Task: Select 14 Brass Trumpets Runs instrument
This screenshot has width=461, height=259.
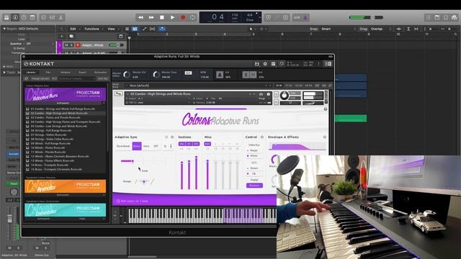Action: coord(50,165)
